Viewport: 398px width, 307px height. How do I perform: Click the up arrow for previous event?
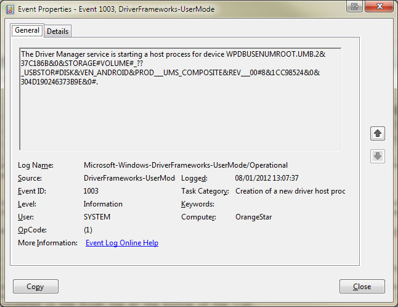377,133
